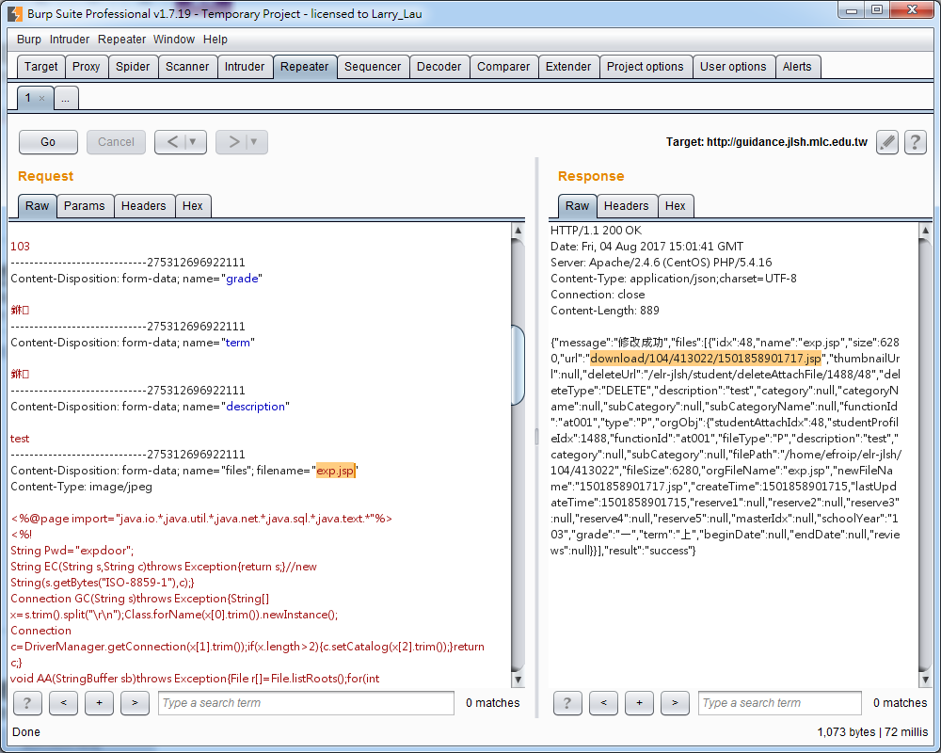Select the request Headers tab

pyautogui.click(x=143, y=206)
